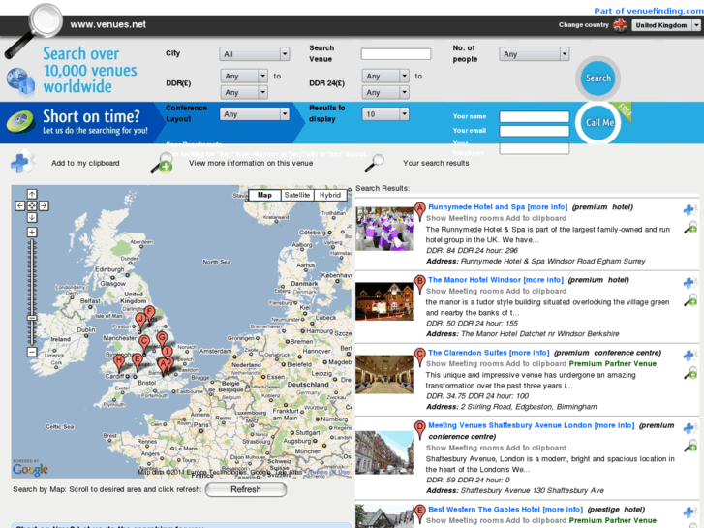Open the City dropdown
Image resolution: width=704 pixels, height=528 pixels.
click(254, 54)
